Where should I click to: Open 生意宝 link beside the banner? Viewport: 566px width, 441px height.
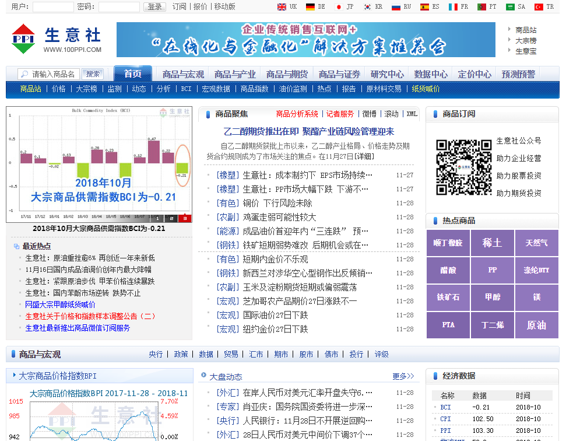pyautogui.click(x=526, y=51)
